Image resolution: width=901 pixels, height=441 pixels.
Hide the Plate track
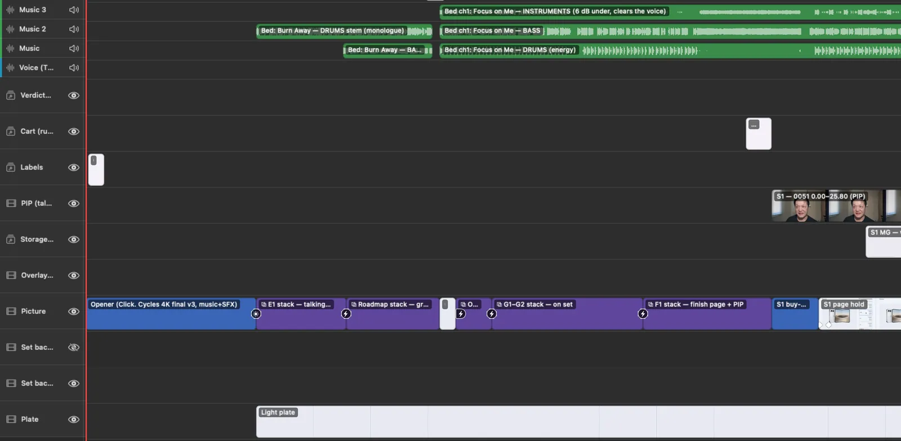pyautogui.click(x=74, y=419)
